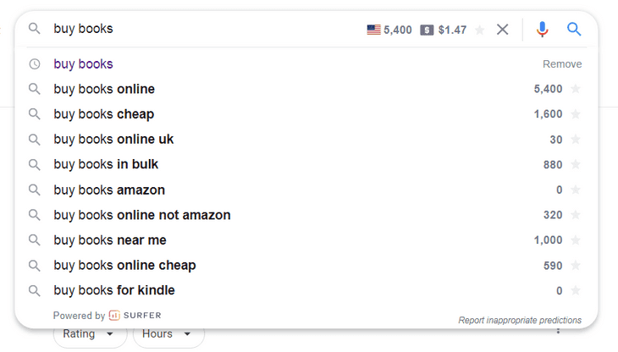The height and width of the screenshot is (352, 618).
Task: Toggle star for buy books near me
Action: click(x=576, y=240)
